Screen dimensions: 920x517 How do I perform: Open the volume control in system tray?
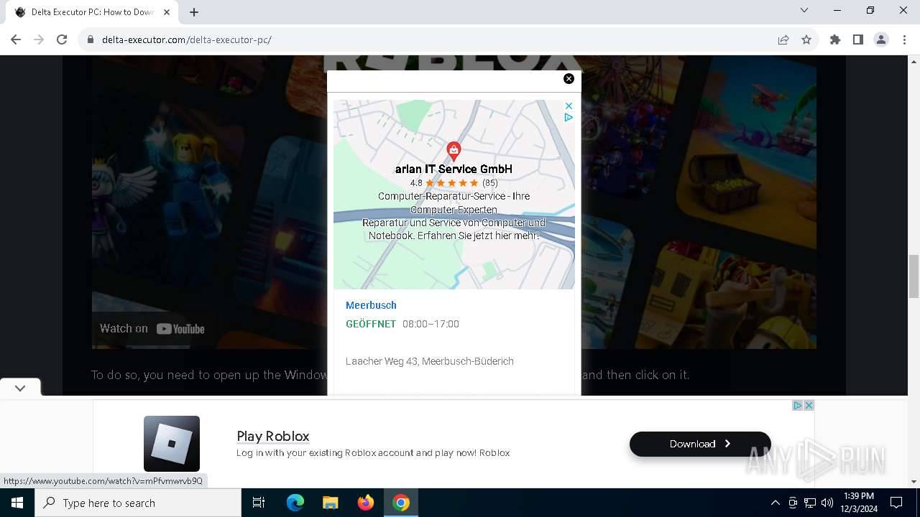(827, 503)
